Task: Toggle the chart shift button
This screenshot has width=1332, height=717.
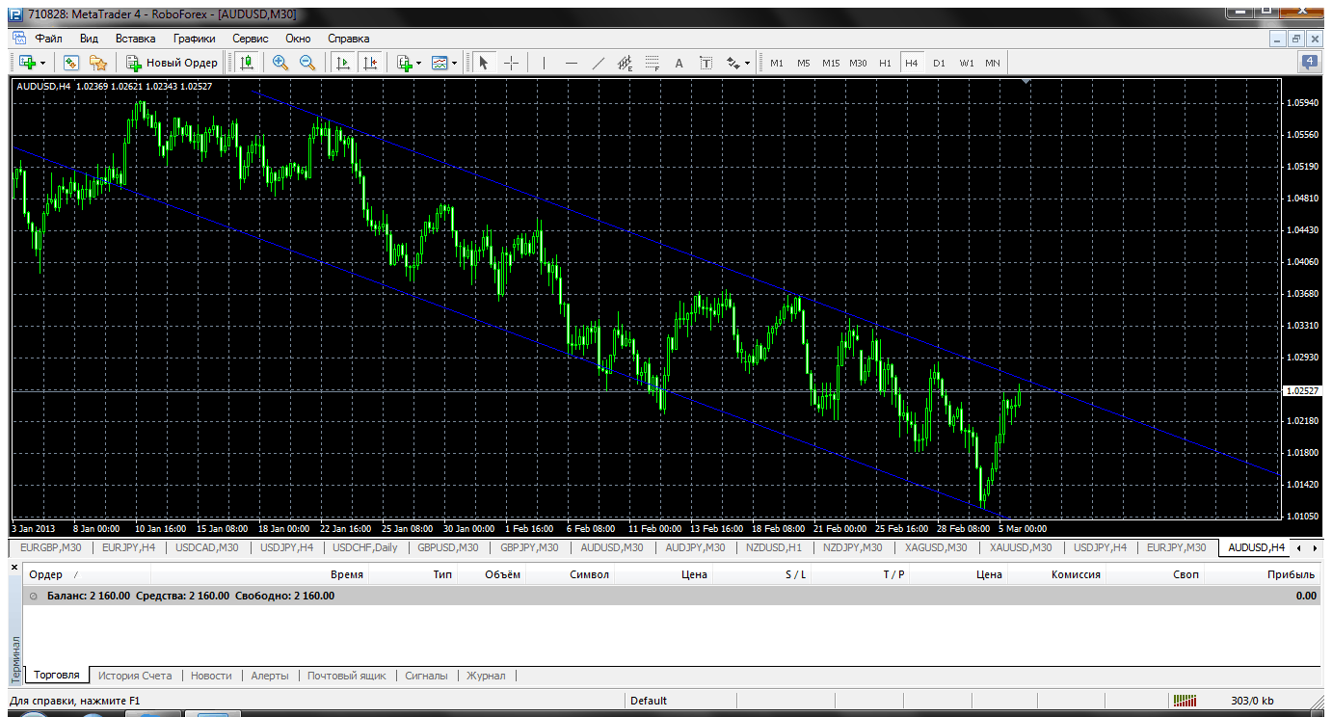Action: tap(370, 63)
